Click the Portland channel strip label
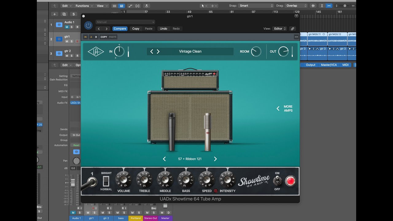 pyautogui.click(x=135, y=218)
